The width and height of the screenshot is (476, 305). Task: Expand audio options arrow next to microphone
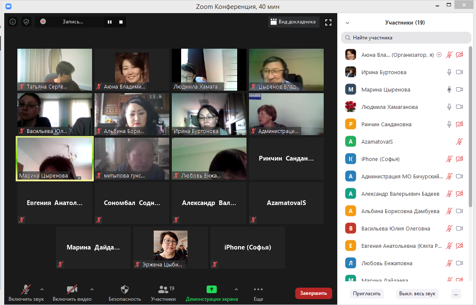tap(42, 289)
